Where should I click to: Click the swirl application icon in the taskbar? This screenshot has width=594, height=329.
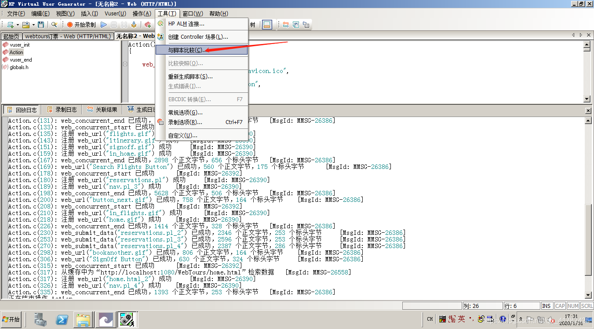pyautogui.click(x=106, y=320)
